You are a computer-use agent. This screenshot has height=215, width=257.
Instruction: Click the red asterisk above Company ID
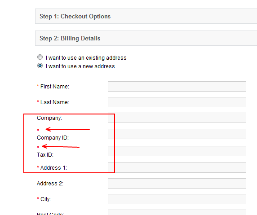point(38,130)
